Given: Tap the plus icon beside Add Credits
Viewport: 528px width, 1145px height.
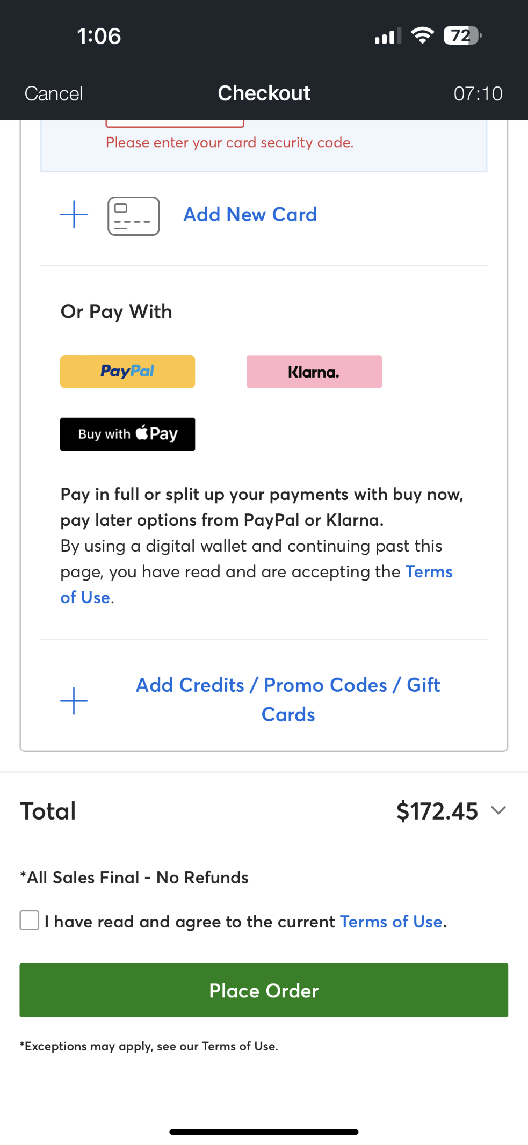Looking at the screenshot, I should [x=74, y=700].
